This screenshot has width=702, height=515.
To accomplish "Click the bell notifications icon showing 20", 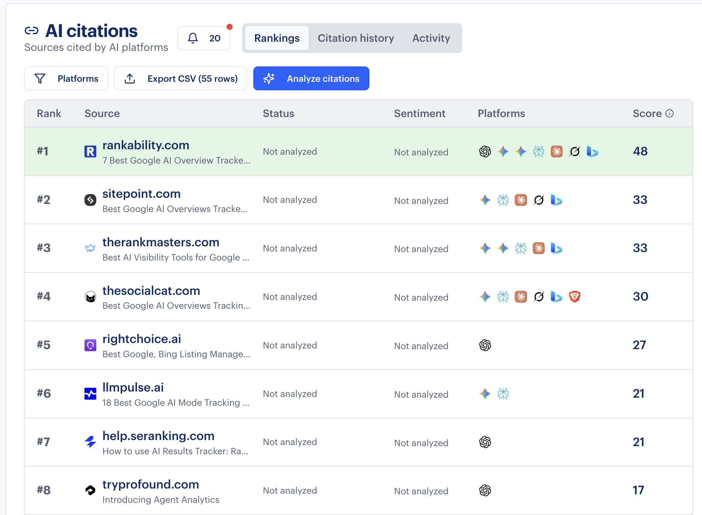I will 204,38.
